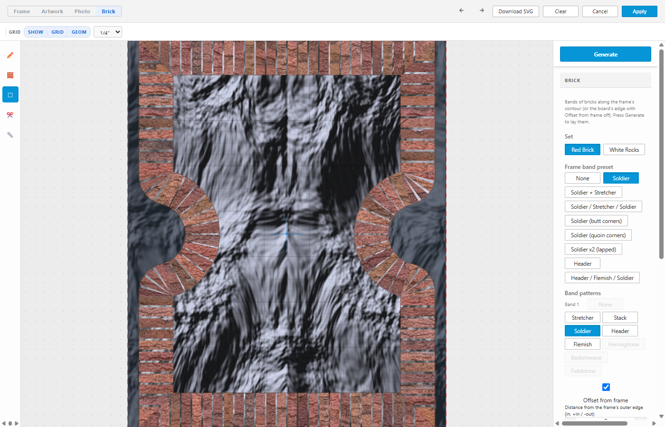The width and height of the screenshot is (665, 427).
Task: Click the right panel horizontal scrollbar
Action: [x=594, y=423]
